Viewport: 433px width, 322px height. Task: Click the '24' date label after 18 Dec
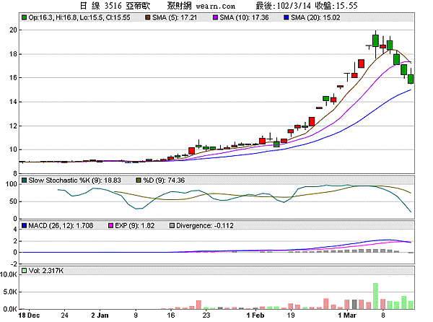click(64, 316)
